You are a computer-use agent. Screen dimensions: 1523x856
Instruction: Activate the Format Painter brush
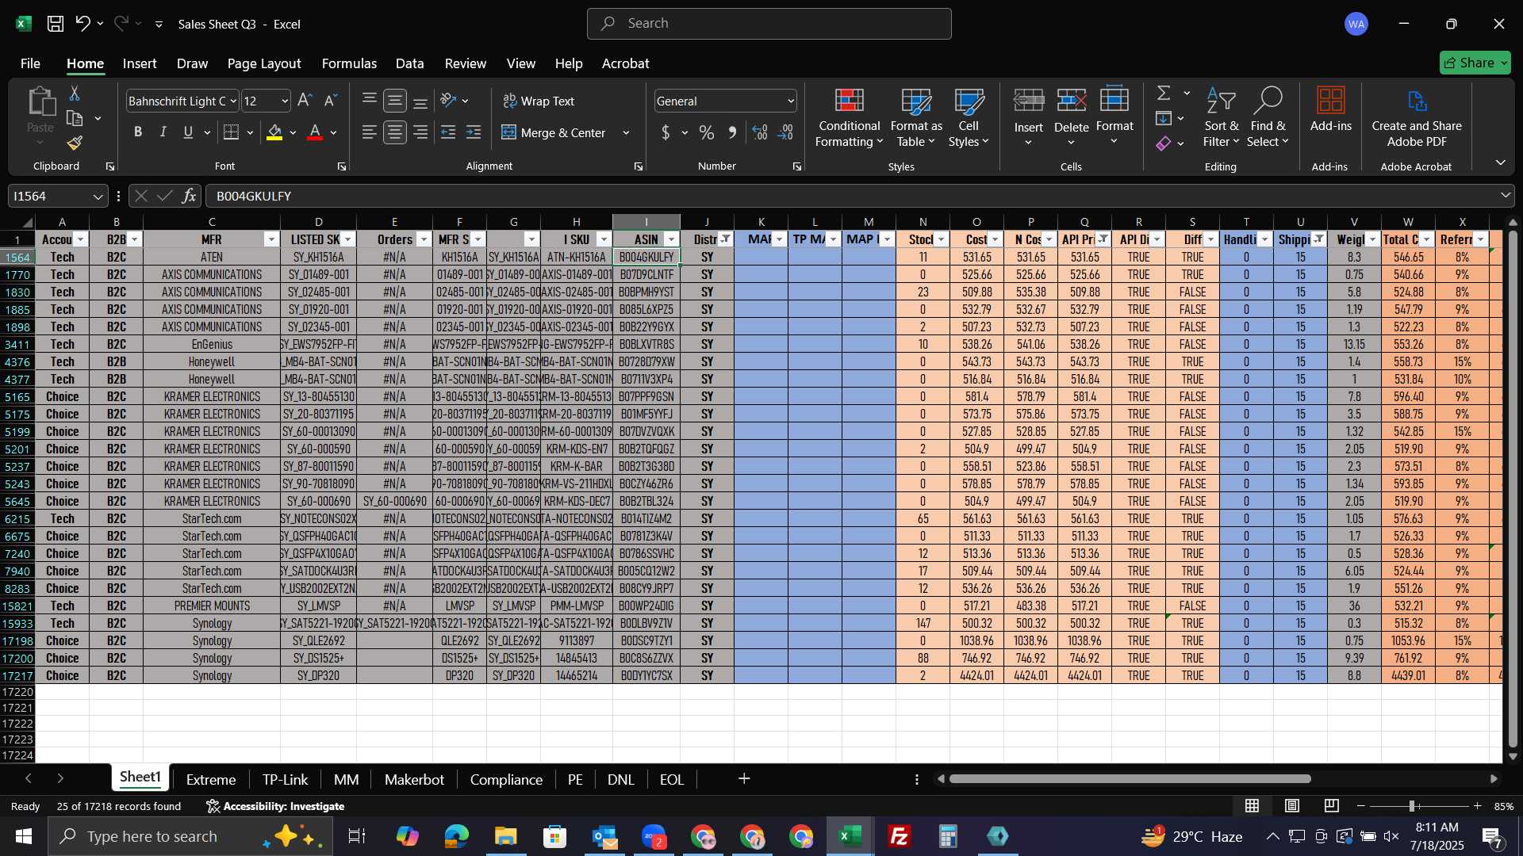pos(75,143)
